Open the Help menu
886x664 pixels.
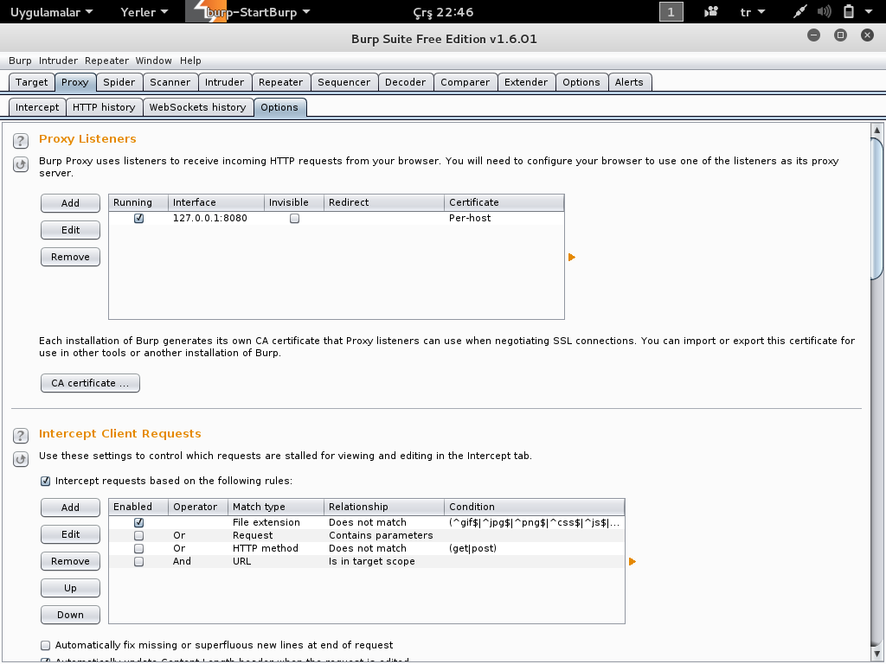[190, 61]
